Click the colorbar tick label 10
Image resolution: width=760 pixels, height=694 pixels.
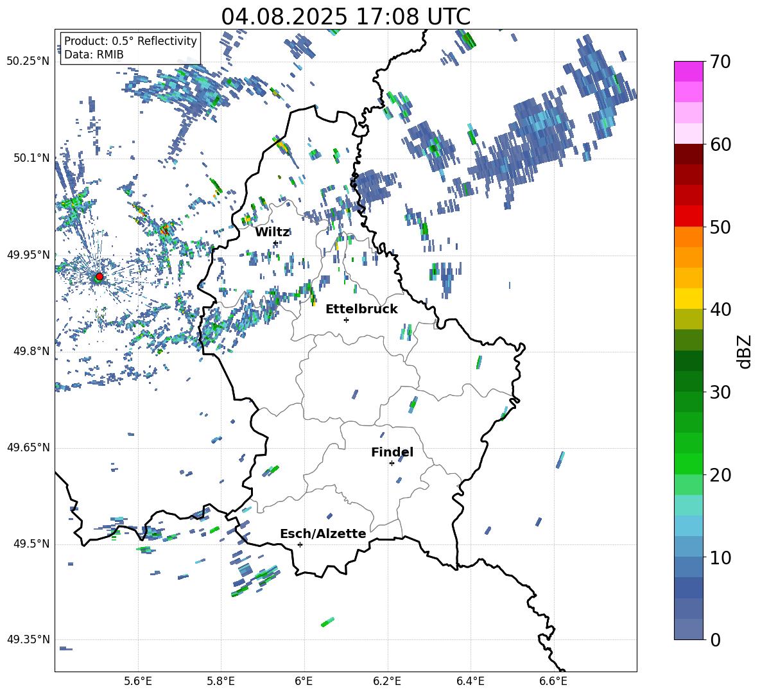(720, 558)
